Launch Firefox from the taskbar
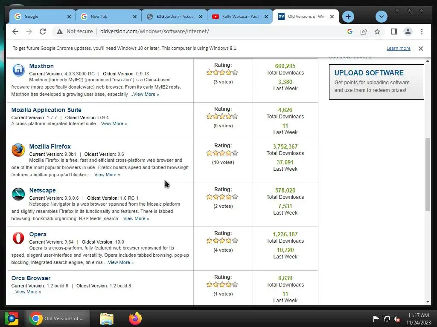 pyautogui.click(x=135, y=318)
